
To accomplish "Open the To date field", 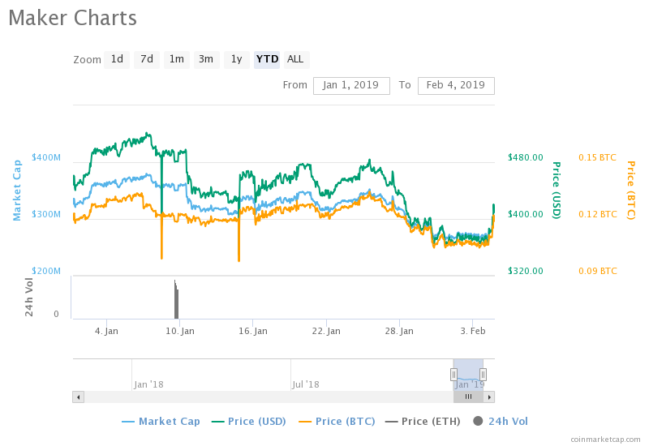I will [456, 86].
